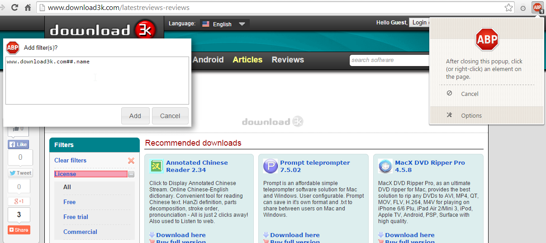Click the grey circle extension icon beside the star

523,8
